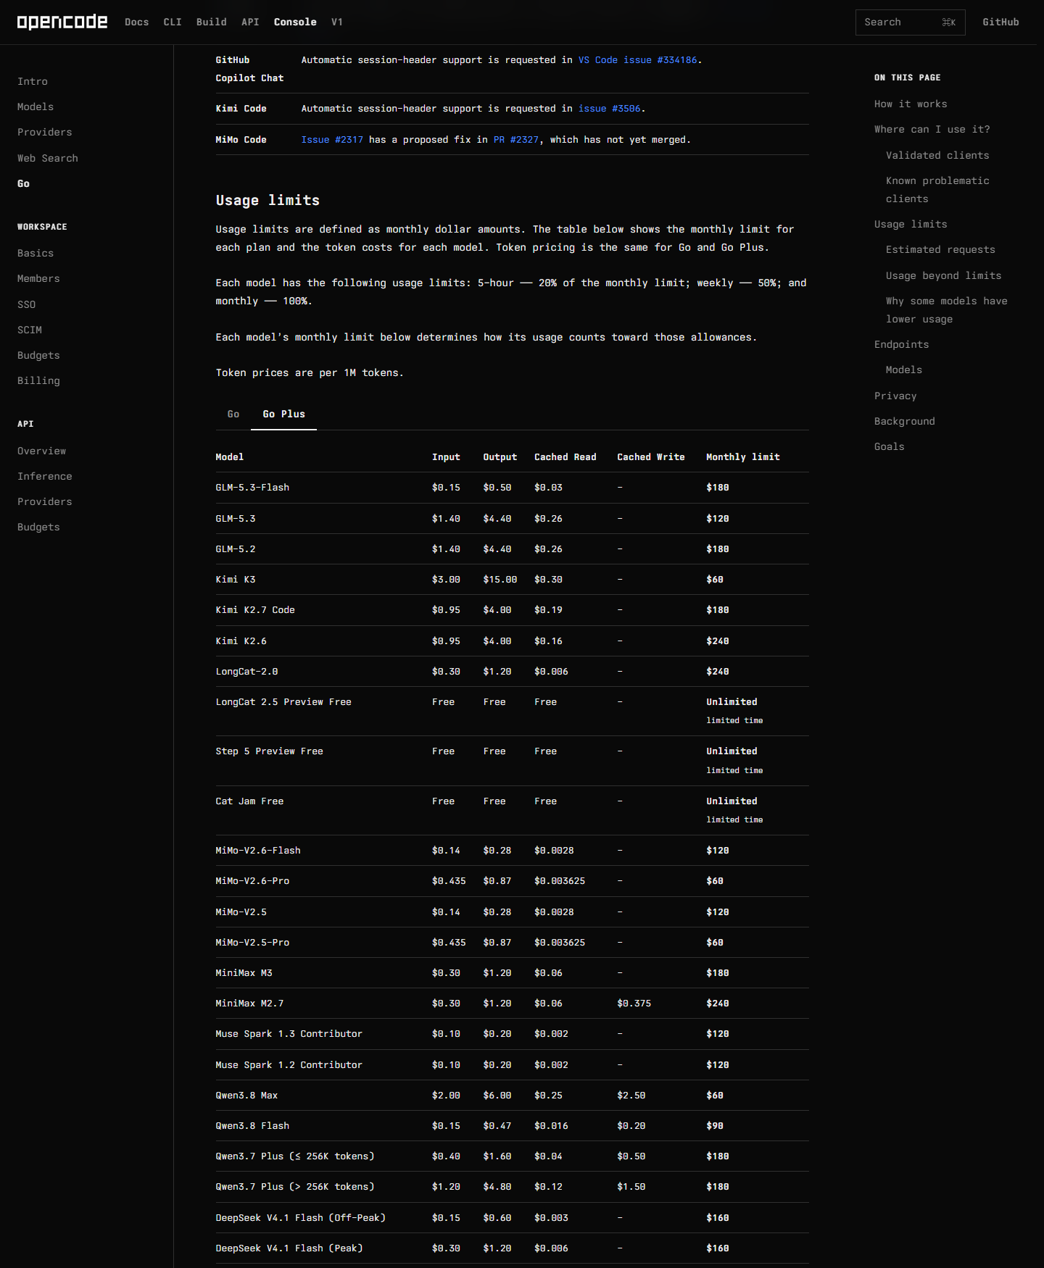This screenshot has width=1044, height=1268.
Task: Open the CLI nav item
Action: (173, 22)
